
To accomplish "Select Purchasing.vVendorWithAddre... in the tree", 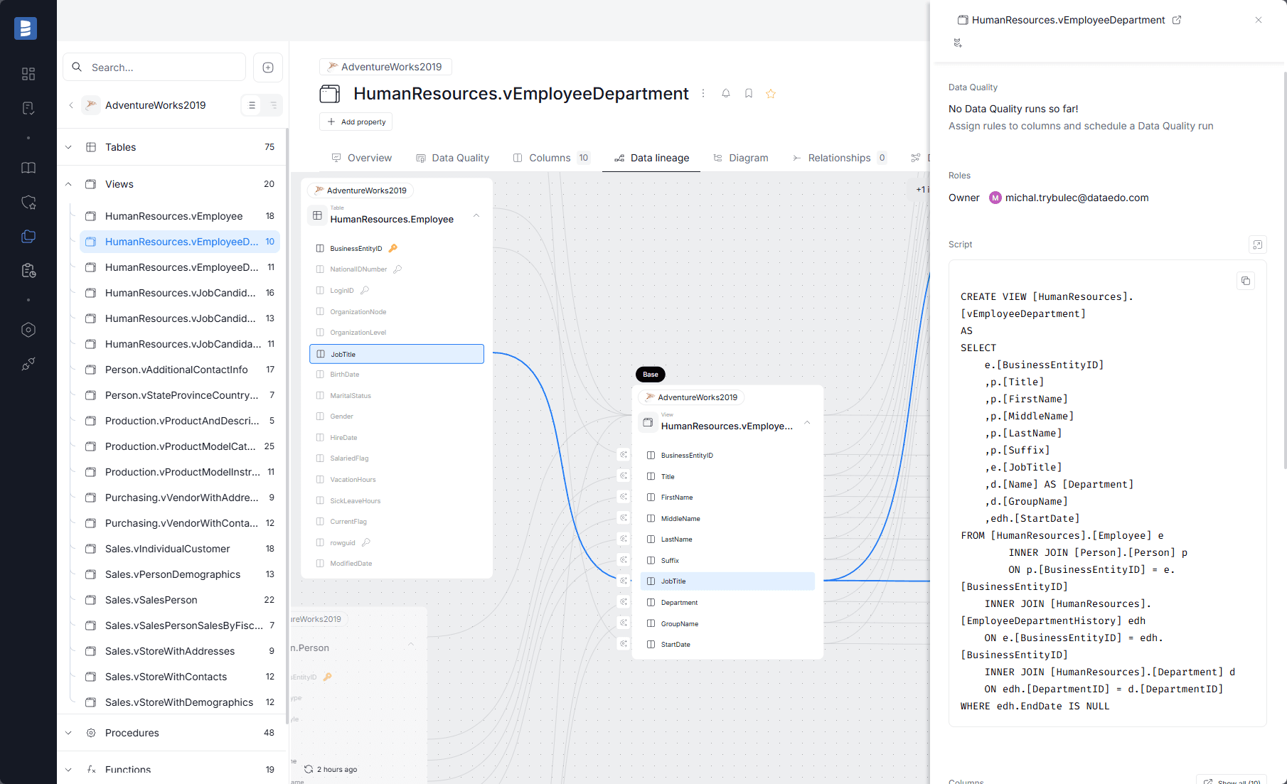I will click(180, 498).
